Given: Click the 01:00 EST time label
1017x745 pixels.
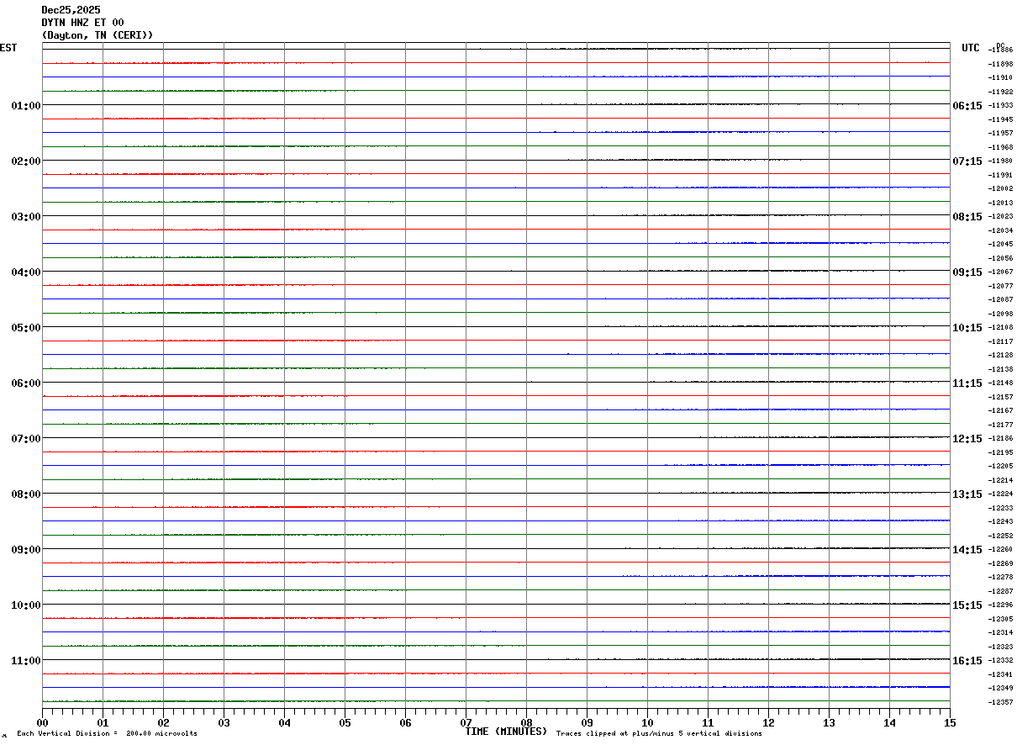Looking at the screenshot, I should pos(26,106).
